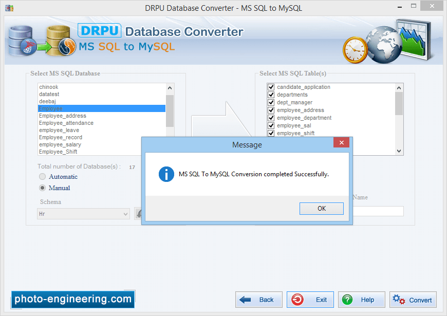Click the blue information icon in dialog
Viewport: 447px width, 316px height.
166,174
